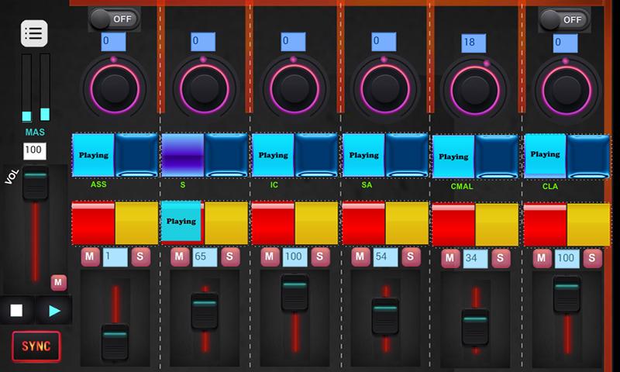
Task: Click the SYNC button
Action: [36, 346]
